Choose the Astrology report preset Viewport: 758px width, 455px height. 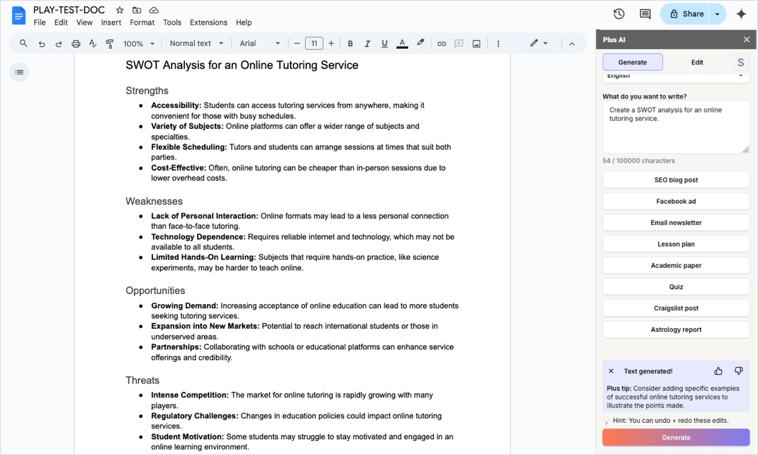click(676, 330)
